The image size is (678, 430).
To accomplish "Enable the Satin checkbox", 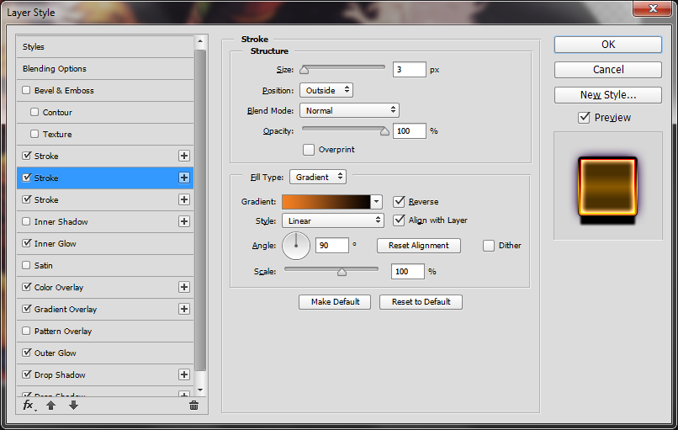I will pos(26,265).
